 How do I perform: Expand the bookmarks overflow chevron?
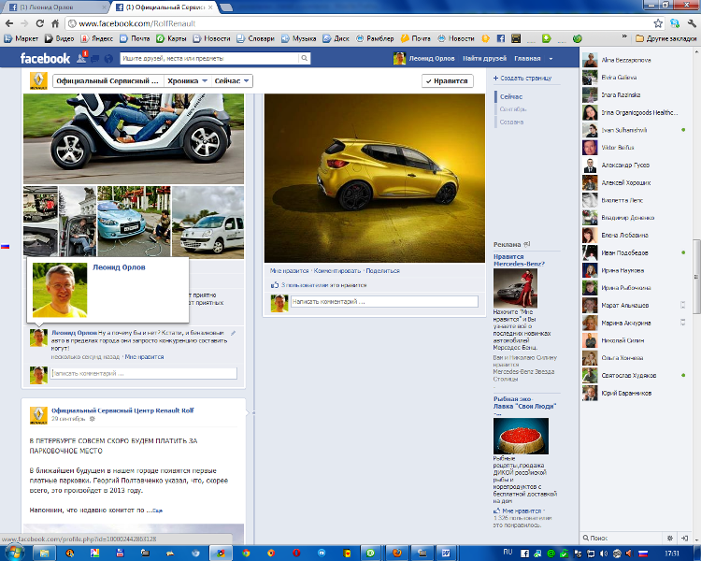pos(624,37)
